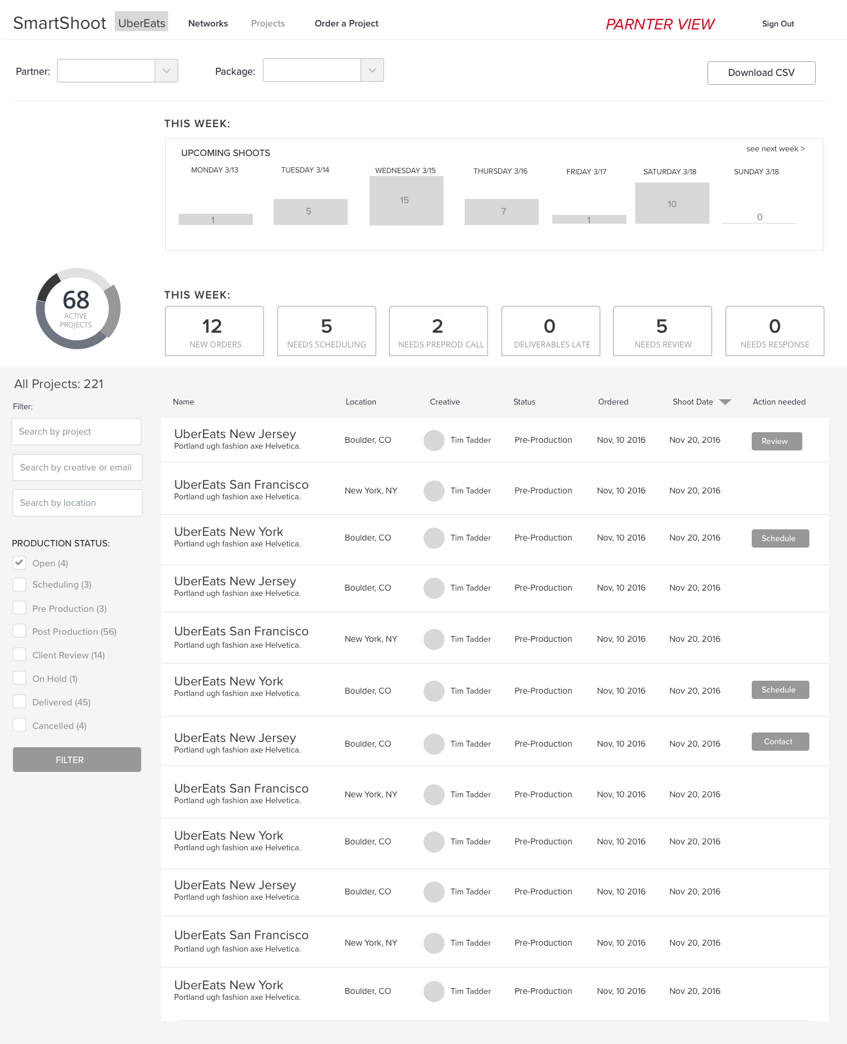Click the Review action button
This screenshot has height=1044, width=847.
tap(777, 441)
